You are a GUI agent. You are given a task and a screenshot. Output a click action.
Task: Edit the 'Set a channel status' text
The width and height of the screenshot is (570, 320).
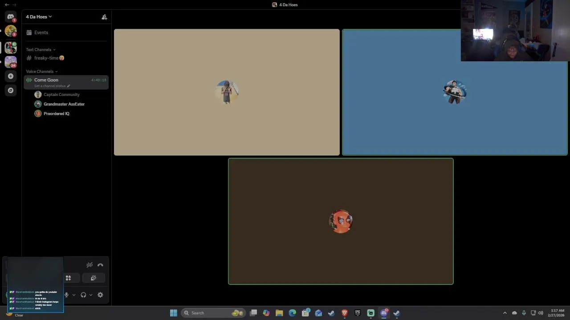click(x=52, y=86)
